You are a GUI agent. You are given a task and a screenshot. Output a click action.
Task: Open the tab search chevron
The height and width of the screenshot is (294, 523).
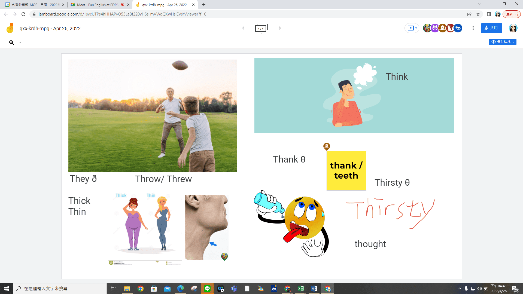coord(479,4)
